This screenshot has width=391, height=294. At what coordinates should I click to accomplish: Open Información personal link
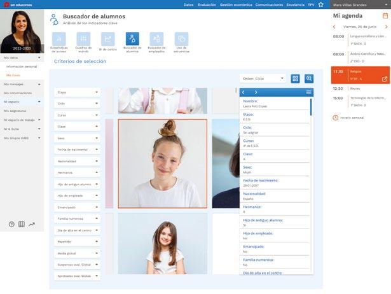[22, 67]
